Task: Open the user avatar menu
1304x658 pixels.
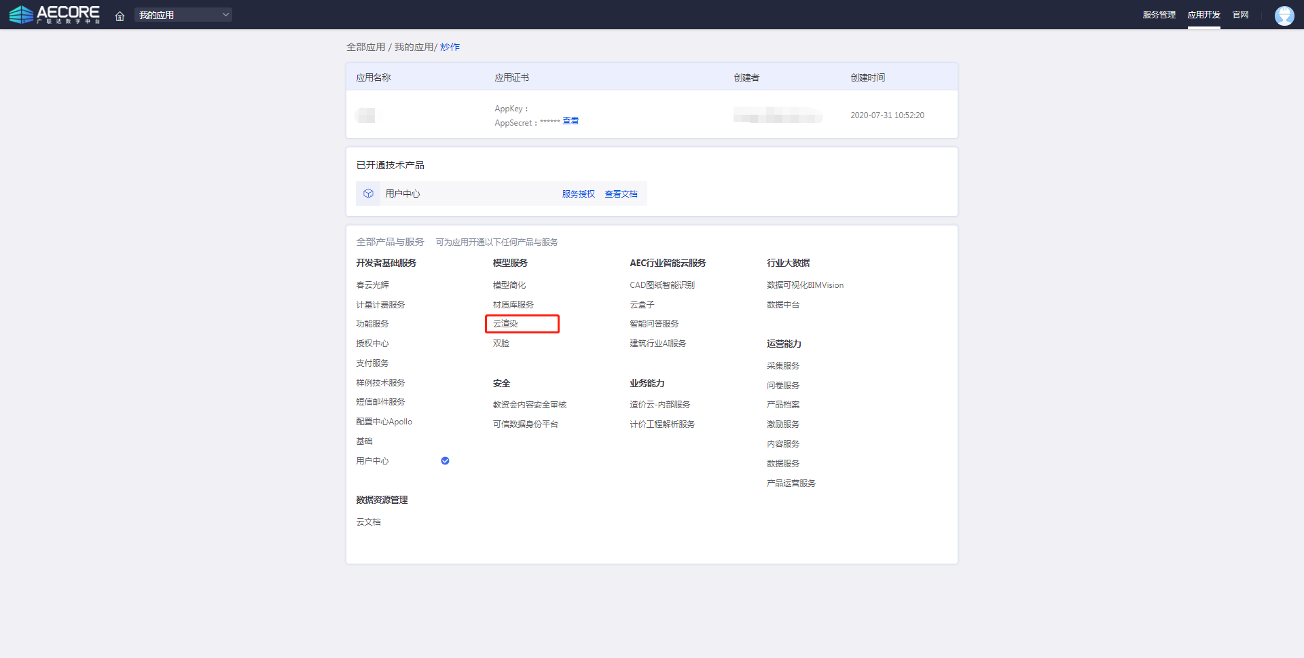Action: 1284,15
